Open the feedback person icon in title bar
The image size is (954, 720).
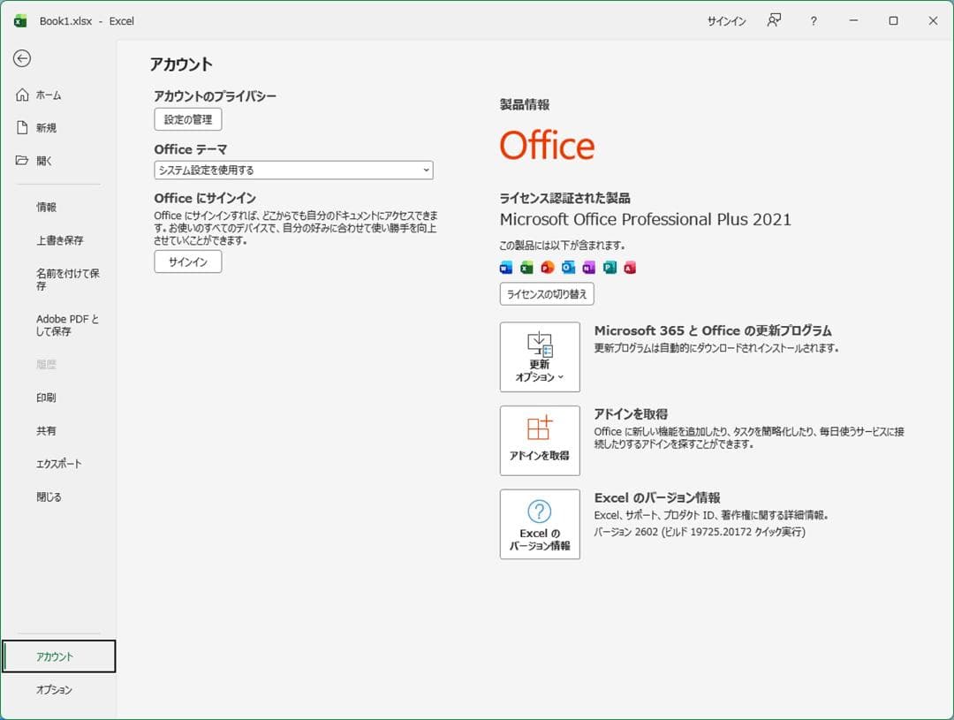click(773, 20)
